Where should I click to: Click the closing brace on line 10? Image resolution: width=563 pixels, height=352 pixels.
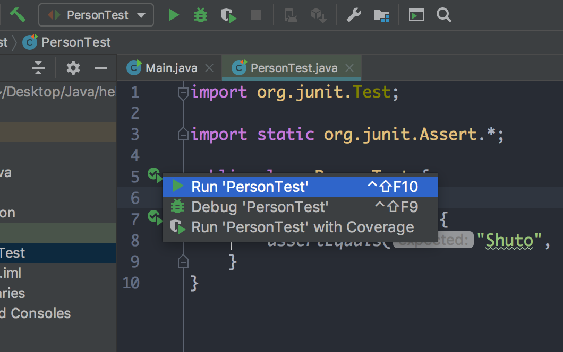[194, 284]
